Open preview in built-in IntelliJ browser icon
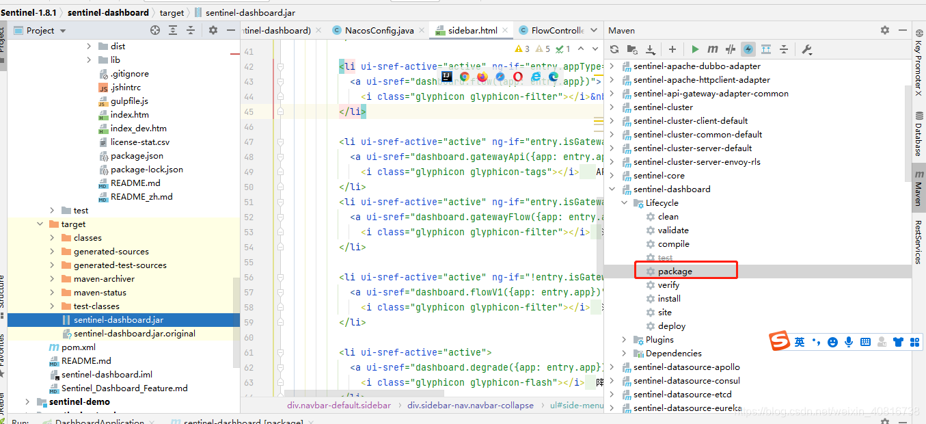This screenshot has height=424, width=926. click(447, 77)
